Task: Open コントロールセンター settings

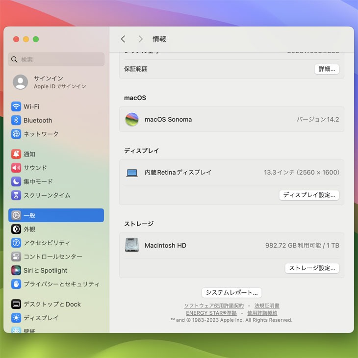Action: click(56, 256)
